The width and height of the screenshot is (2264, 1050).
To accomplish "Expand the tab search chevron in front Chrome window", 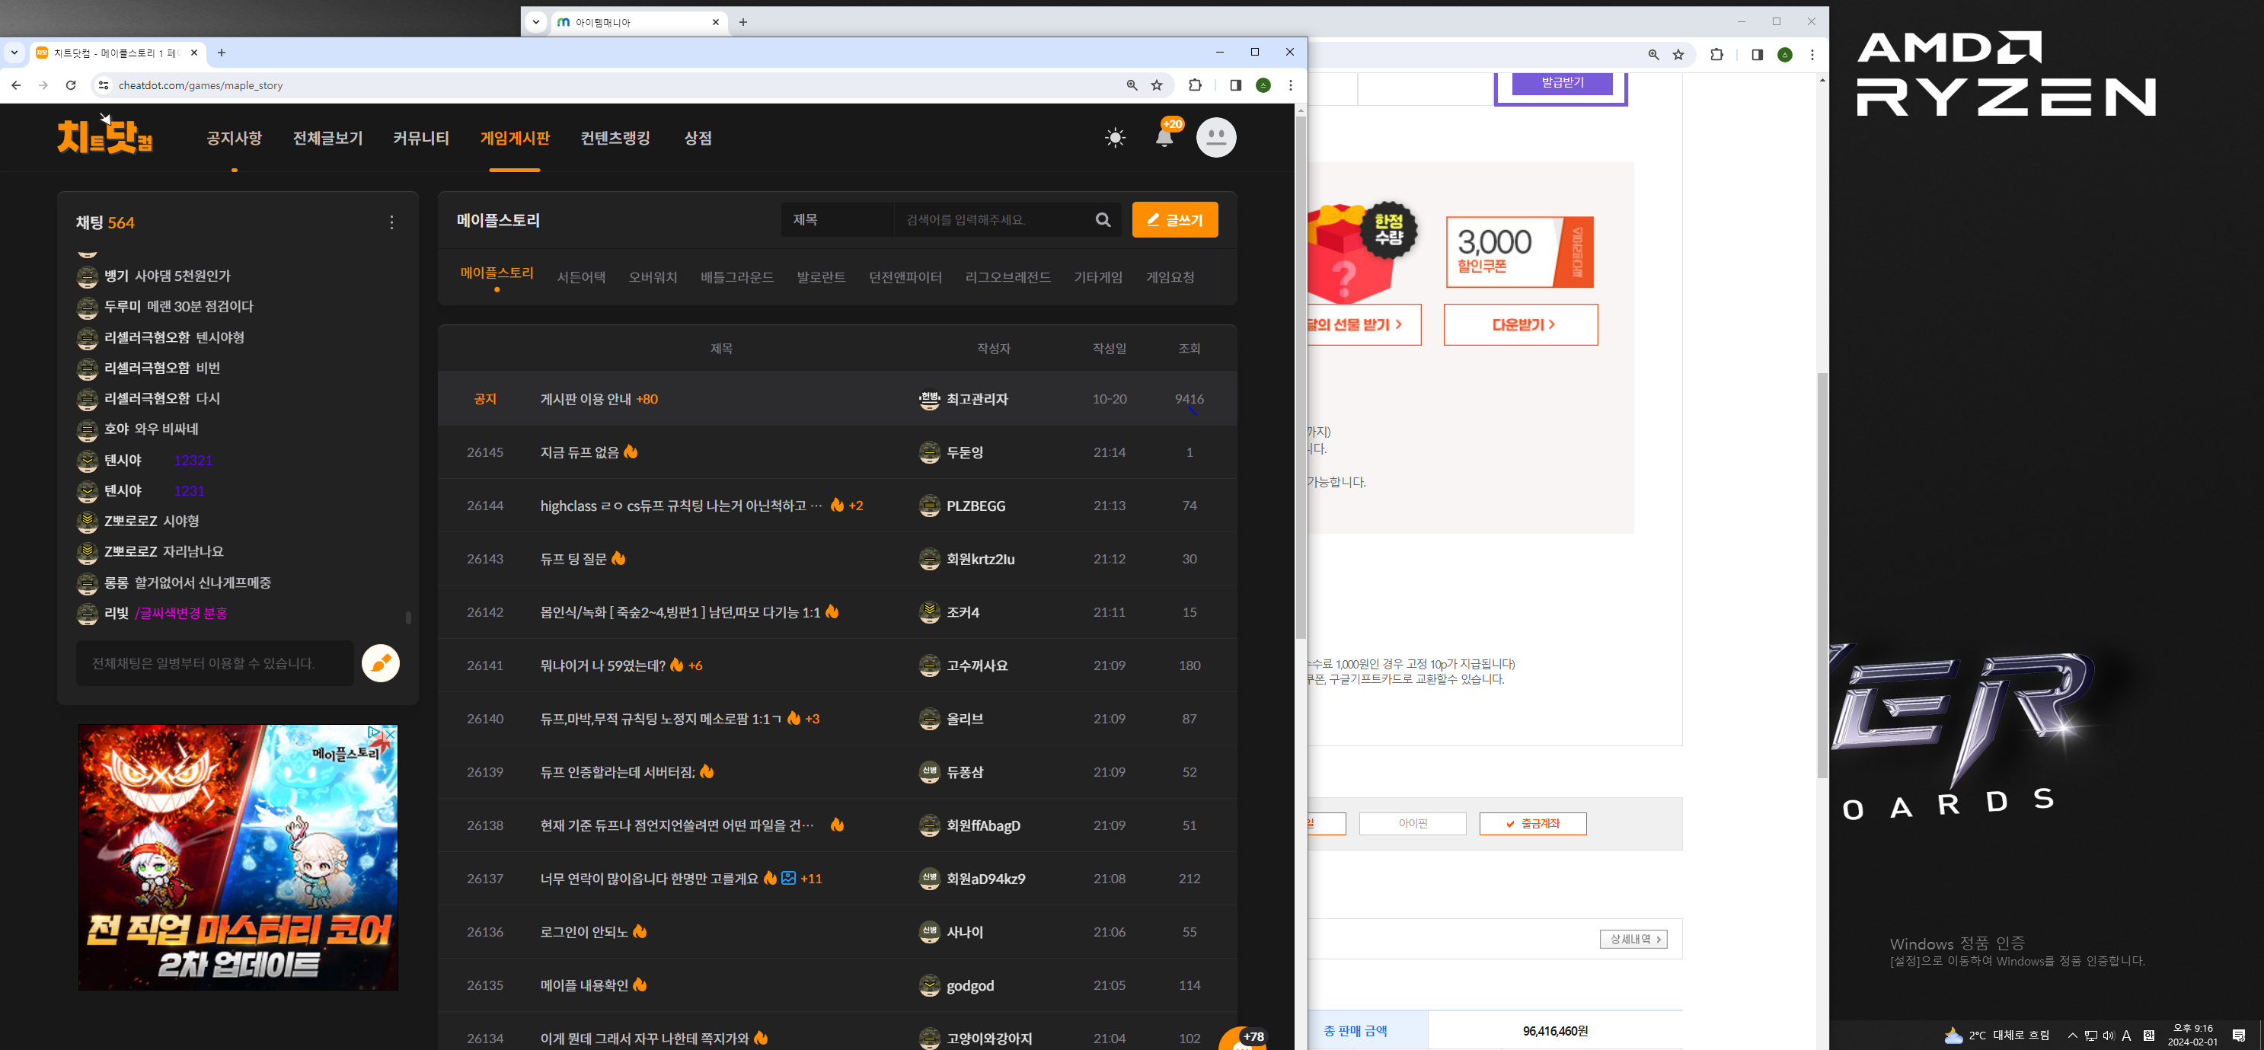I will coord(14,53).
